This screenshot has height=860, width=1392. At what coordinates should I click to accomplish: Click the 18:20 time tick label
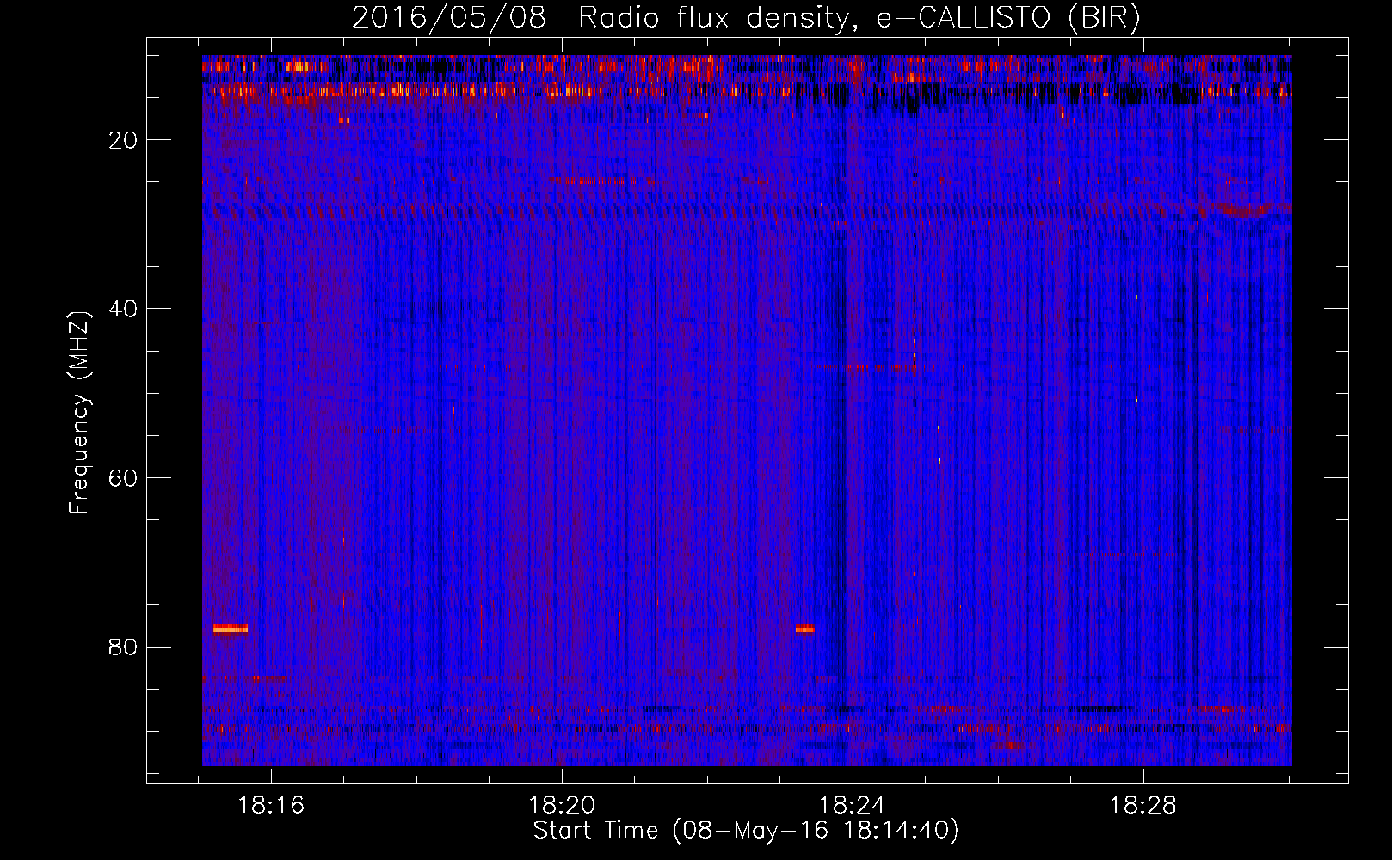pos(562,806)
